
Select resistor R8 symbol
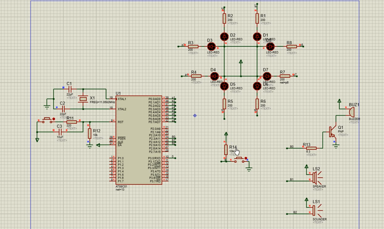coord(292,47)
